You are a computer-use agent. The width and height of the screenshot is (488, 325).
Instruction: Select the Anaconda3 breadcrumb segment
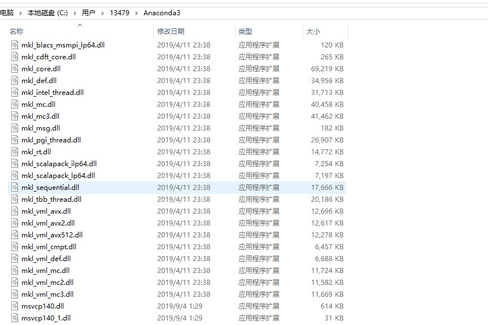162,13
